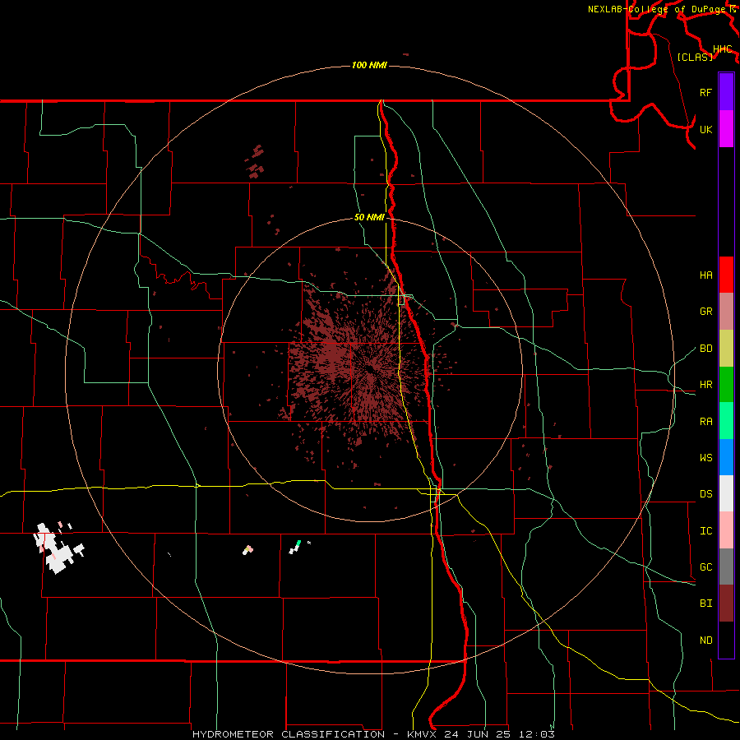Click the brown BI legend swatch
Screen dimensions: 740x740
pos(726,604)
